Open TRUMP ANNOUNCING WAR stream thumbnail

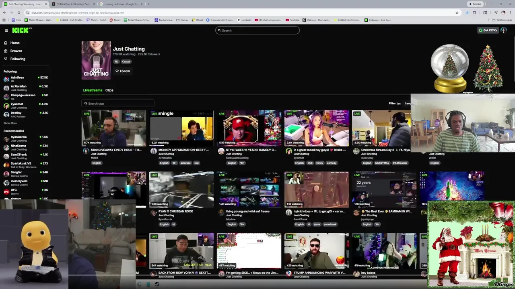(x=317, y=251)
